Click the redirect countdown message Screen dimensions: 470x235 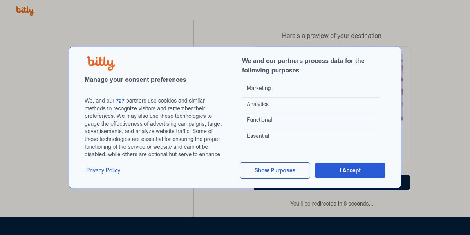point(331,204)
